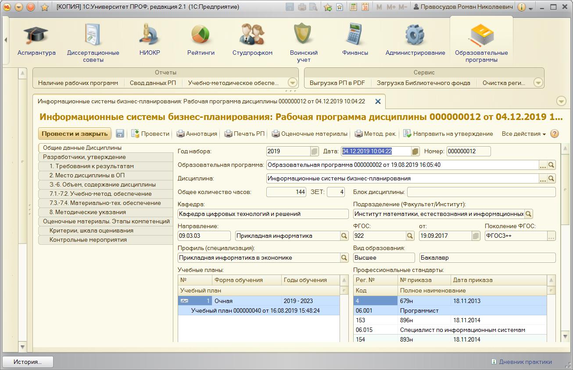Print Оценочные материалы
This screenshot has height=370, width=573.
pos(309,134)
